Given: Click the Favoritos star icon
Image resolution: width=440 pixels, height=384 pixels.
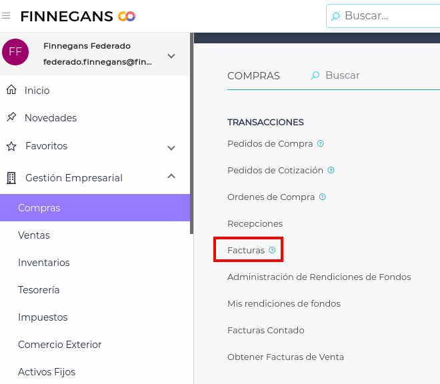Looking at the screenshot, I should click(11, 146).
